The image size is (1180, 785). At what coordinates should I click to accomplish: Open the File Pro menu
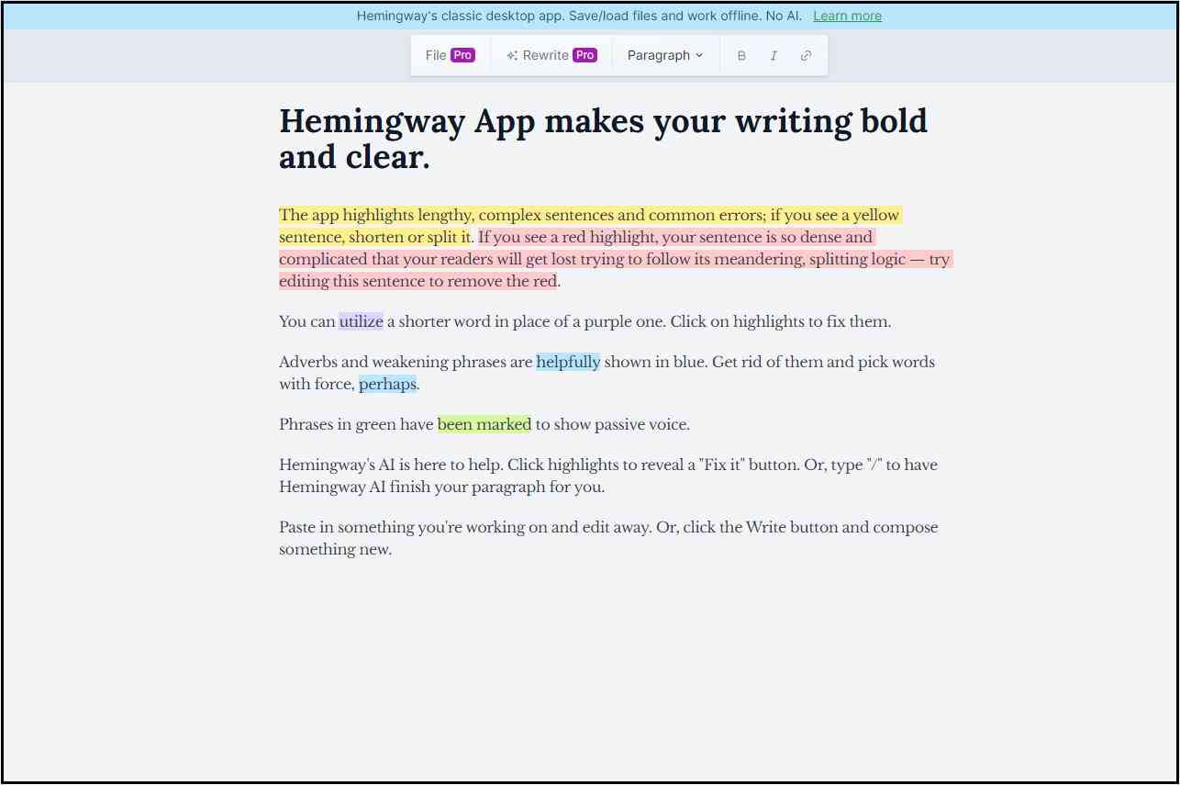(x=450, y=55)
